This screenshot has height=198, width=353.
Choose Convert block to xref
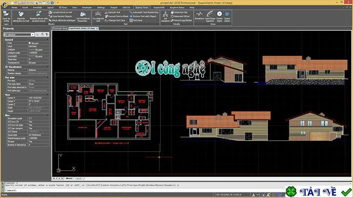point(61,12)
